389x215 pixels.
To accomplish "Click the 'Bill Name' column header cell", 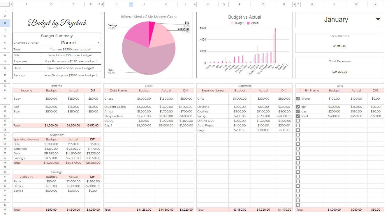I will 312,91.
